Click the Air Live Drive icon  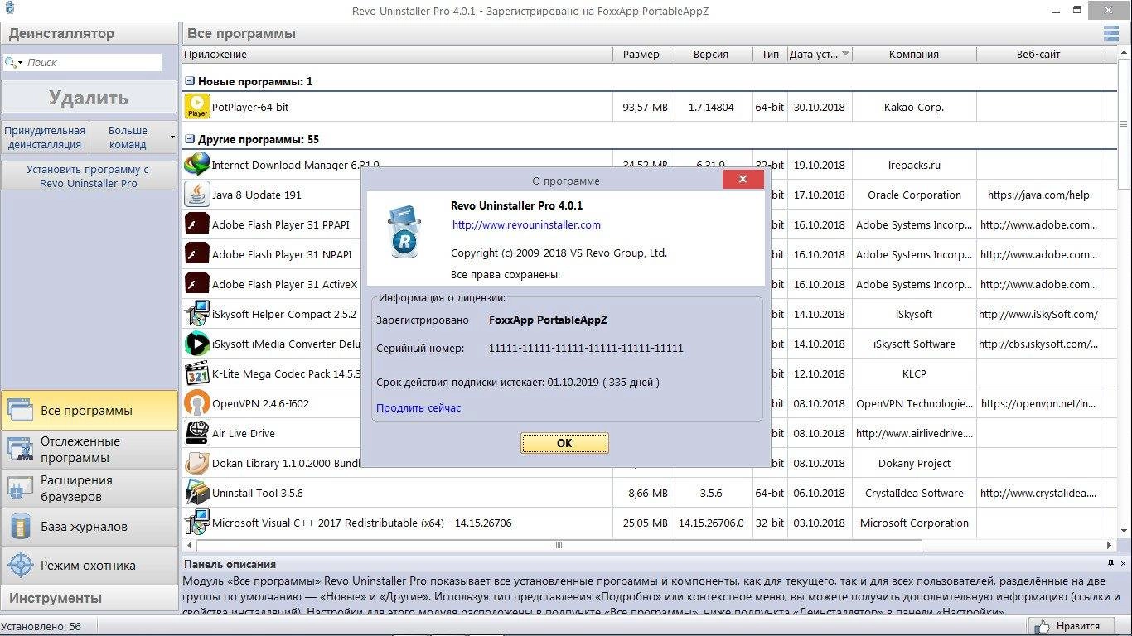click(x=197, y=433)
